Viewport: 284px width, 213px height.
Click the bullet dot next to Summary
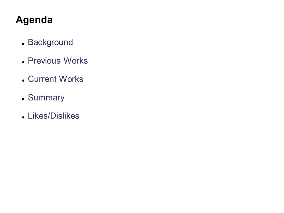23,99
